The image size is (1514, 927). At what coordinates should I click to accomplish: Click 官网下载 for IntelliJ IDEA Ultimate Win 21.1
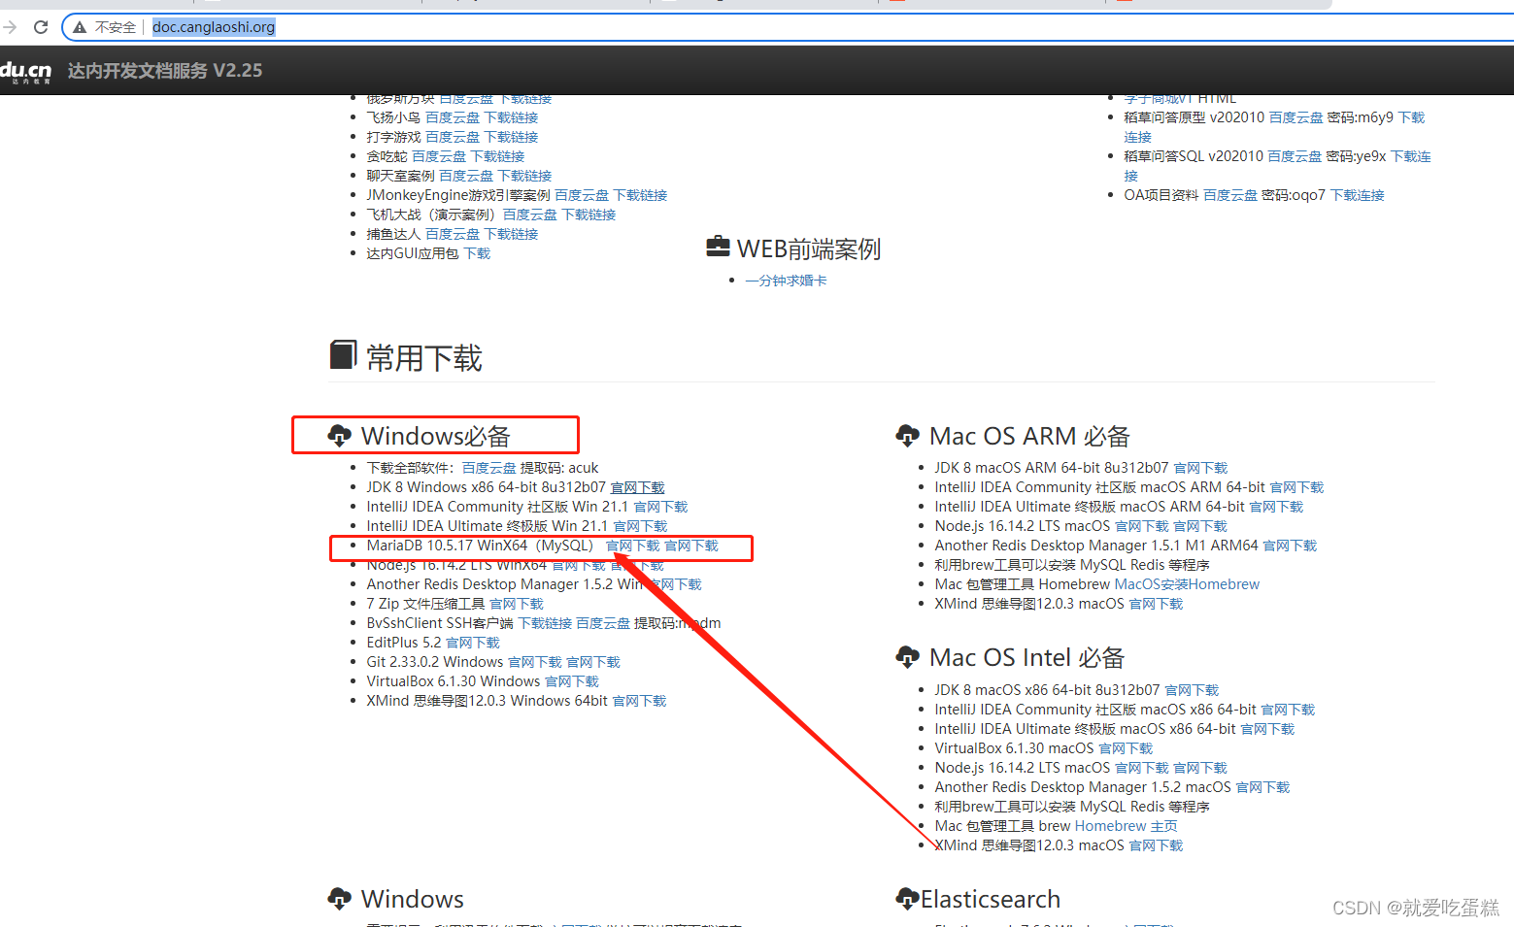point(640,526)
